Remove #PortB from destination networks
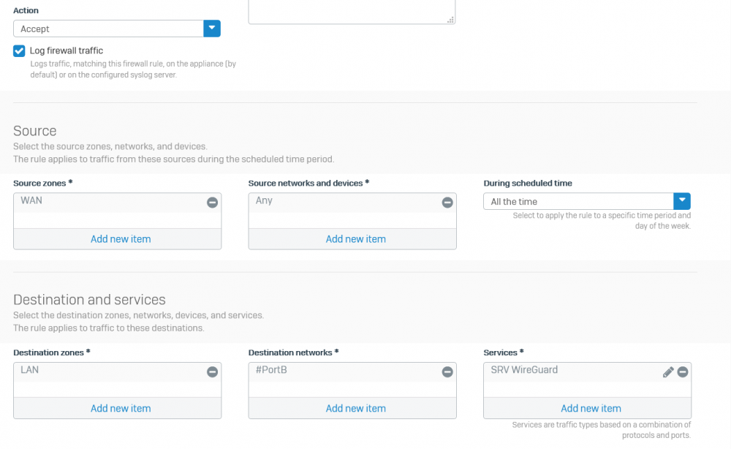The height and width of the screenshot is (449, 731). point(447,371)
